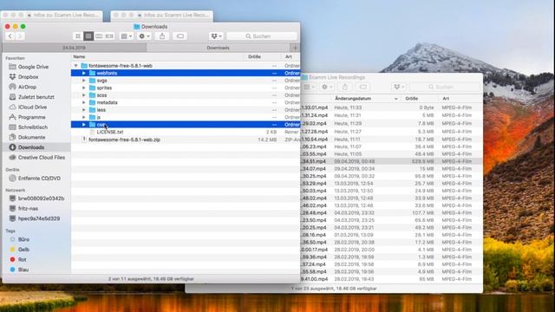
Task: Click search field in Ecamm Live Recordings window
Action: (x=445, y=87)
